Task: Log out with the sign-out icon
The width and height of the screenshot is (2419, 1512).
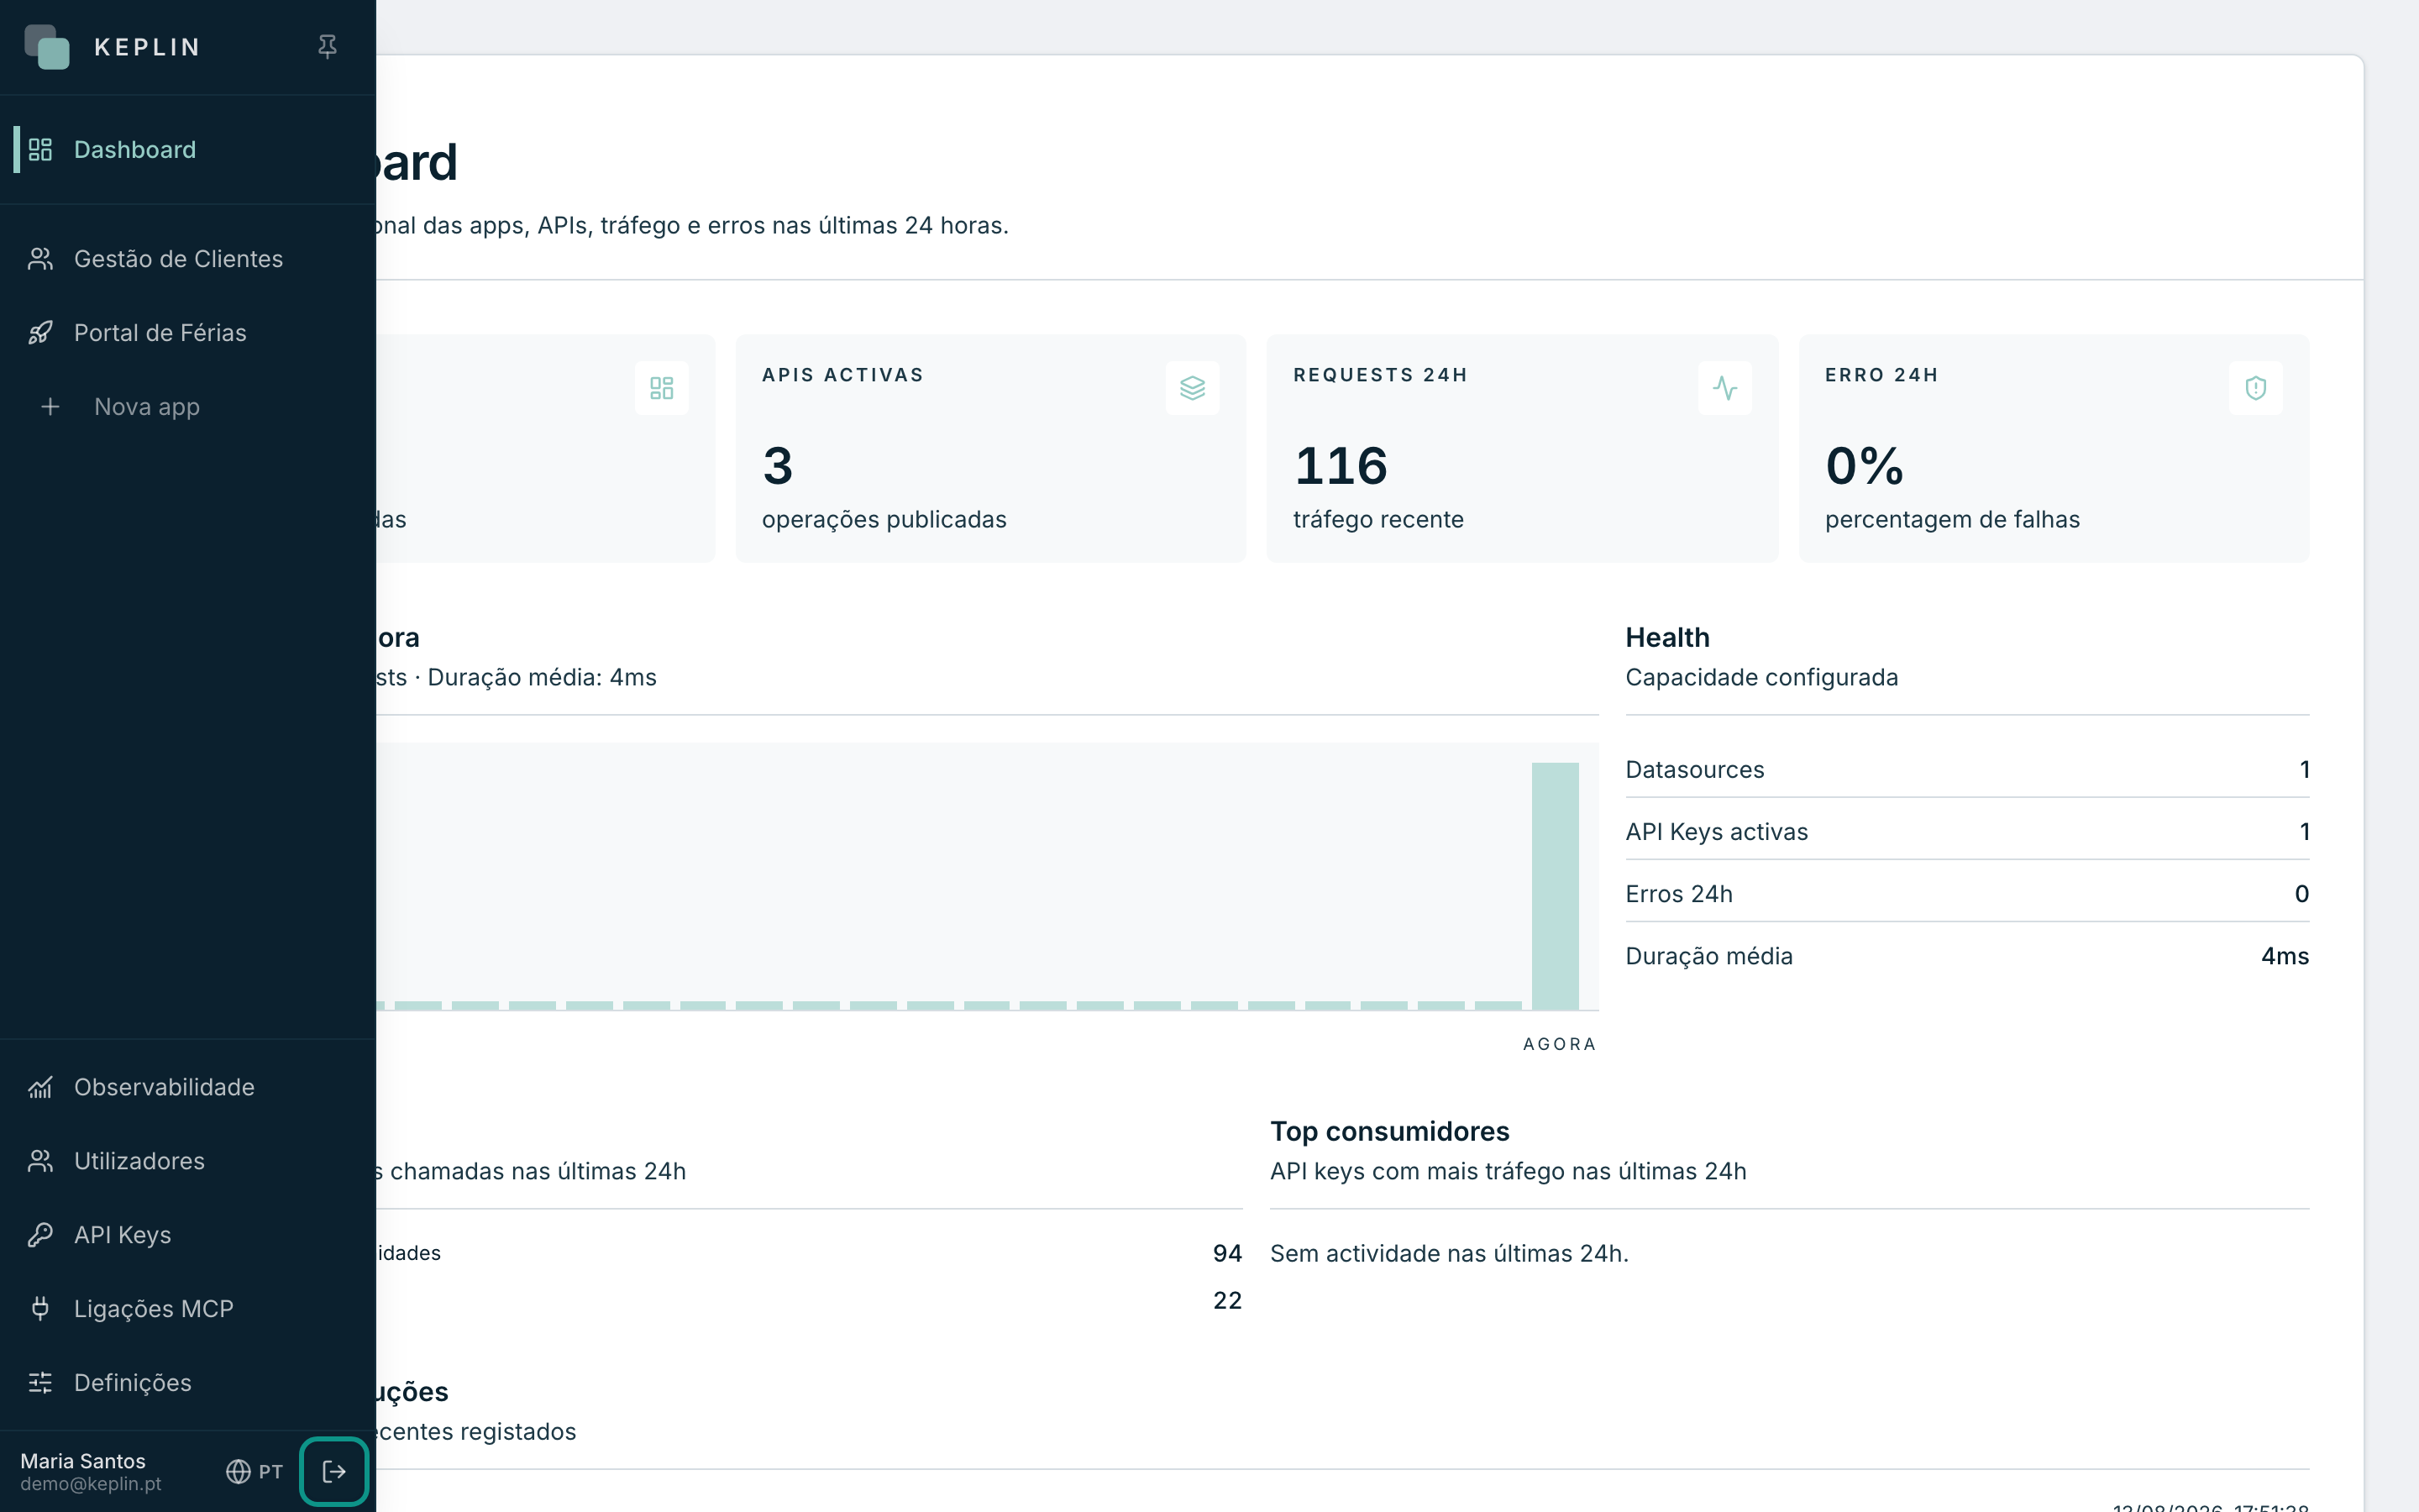Action: click(333, 1471)
